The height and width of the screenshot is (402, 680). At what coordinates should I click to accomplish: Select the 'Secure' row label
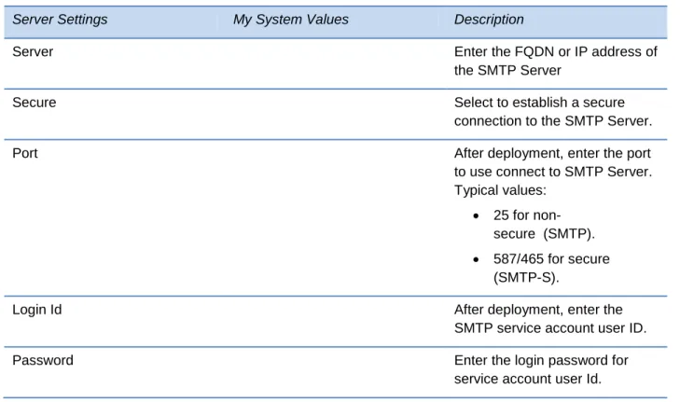35,103
